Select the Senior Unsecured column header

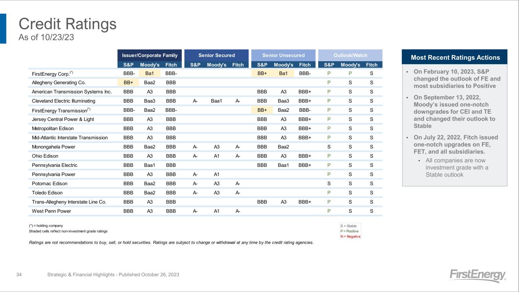283,55
